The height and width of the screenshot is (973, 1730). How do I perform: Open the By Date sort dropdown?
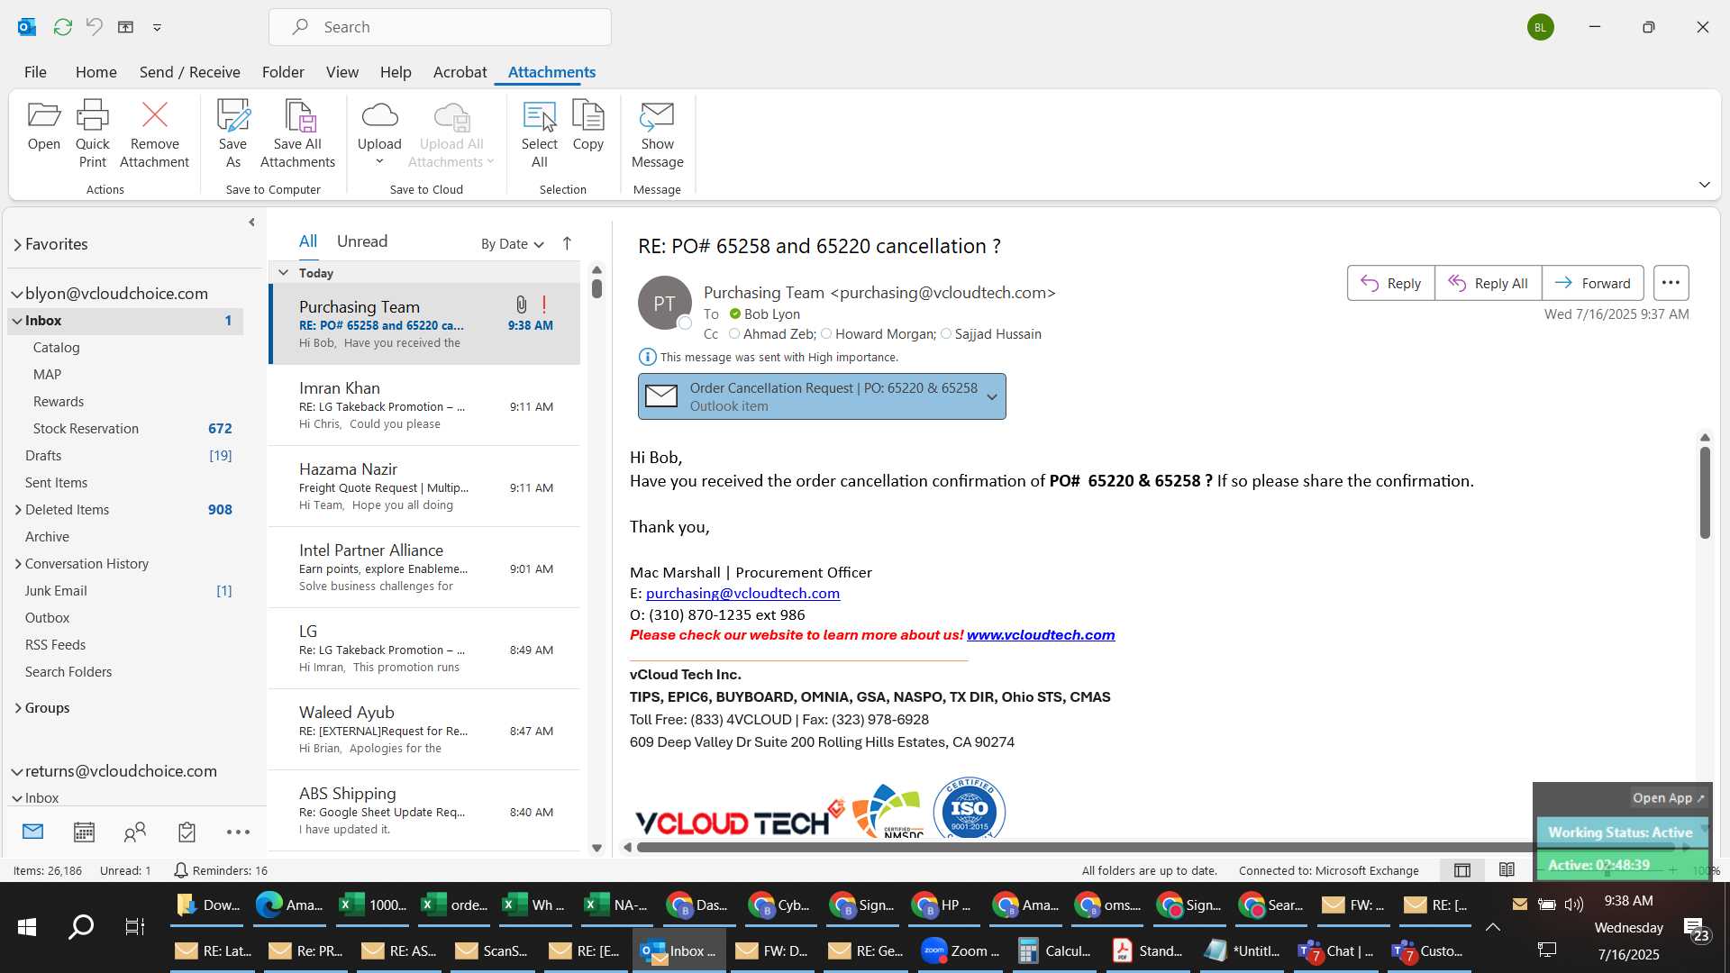pyautogui.click(x=512, y=243)
